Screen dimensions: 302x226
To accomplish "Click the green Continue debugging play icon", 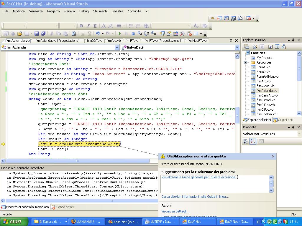I will click(120, 34).
